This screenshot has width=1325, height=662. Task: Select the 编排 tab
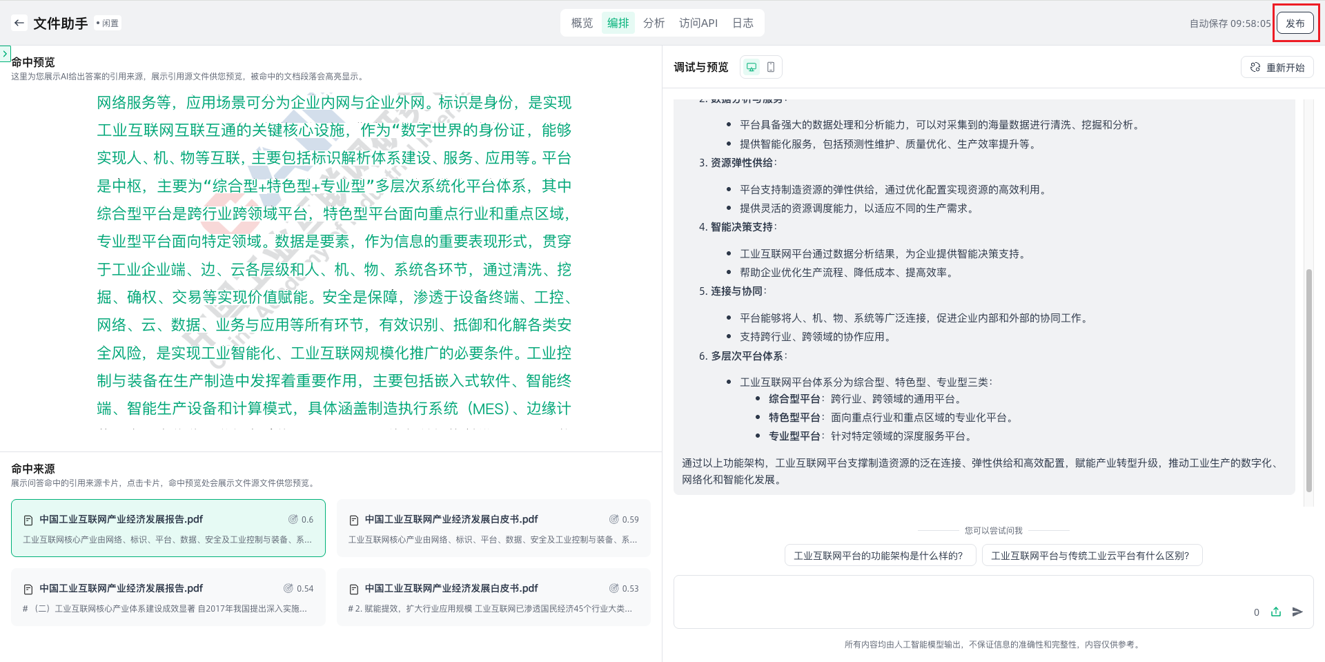tap(618, 23)
